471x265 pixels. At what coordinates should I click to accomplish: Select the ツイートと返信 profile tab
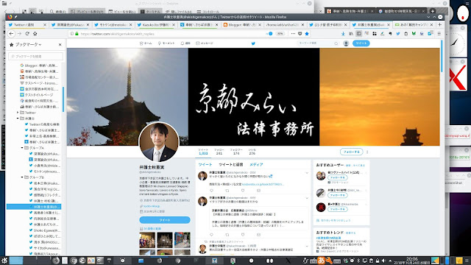pos(230,165)
